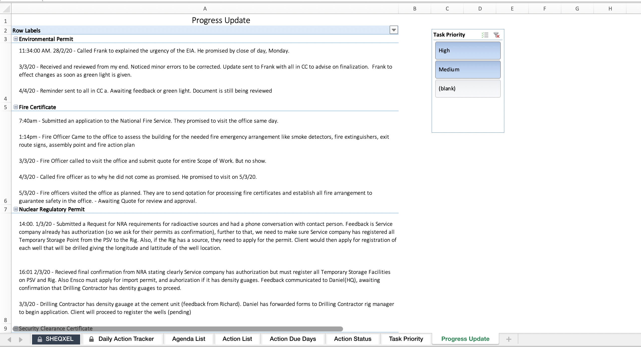Collapse the Nuclear Regulatory Permit group
The image size is (641, 347).
click(16, 209)
